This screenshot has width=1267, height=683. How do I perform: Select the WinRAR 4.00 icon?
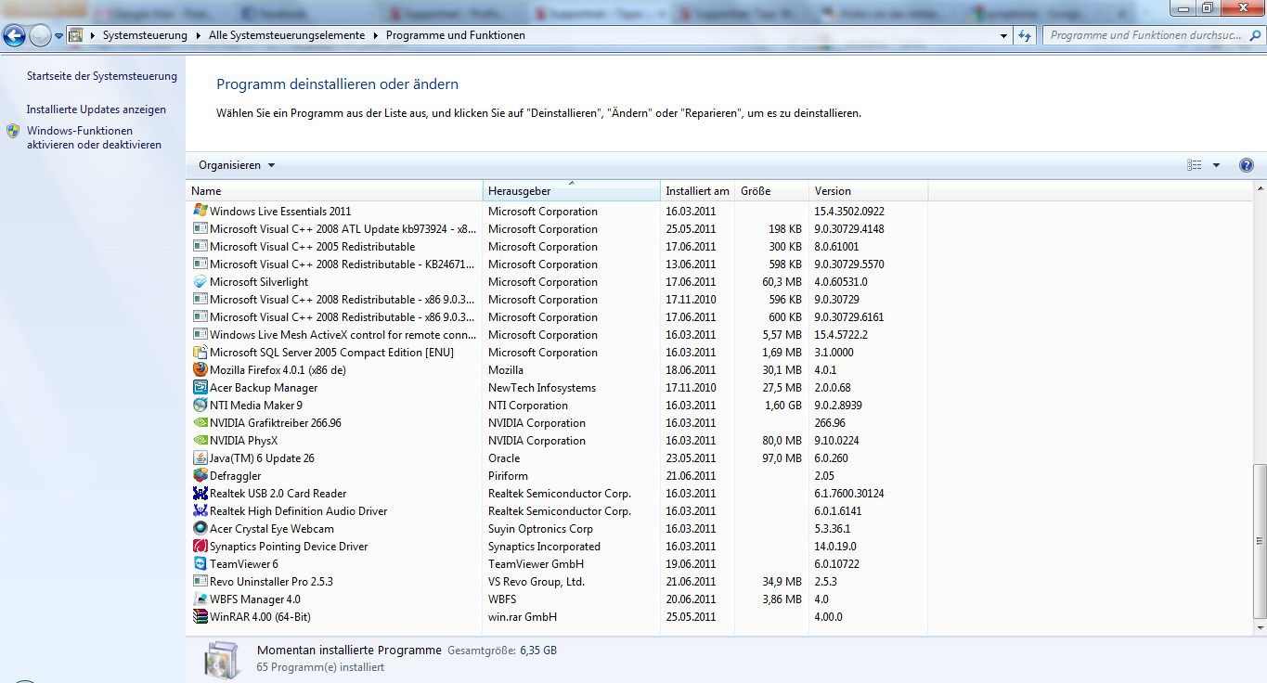[x=200, y=616]
